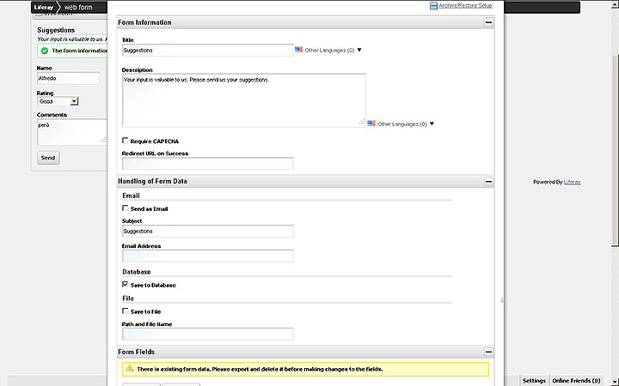619x386 pixels.
Task: Uncheck the Save to Database checkbox
Action: pyautogui.click(x=126, y=284)
